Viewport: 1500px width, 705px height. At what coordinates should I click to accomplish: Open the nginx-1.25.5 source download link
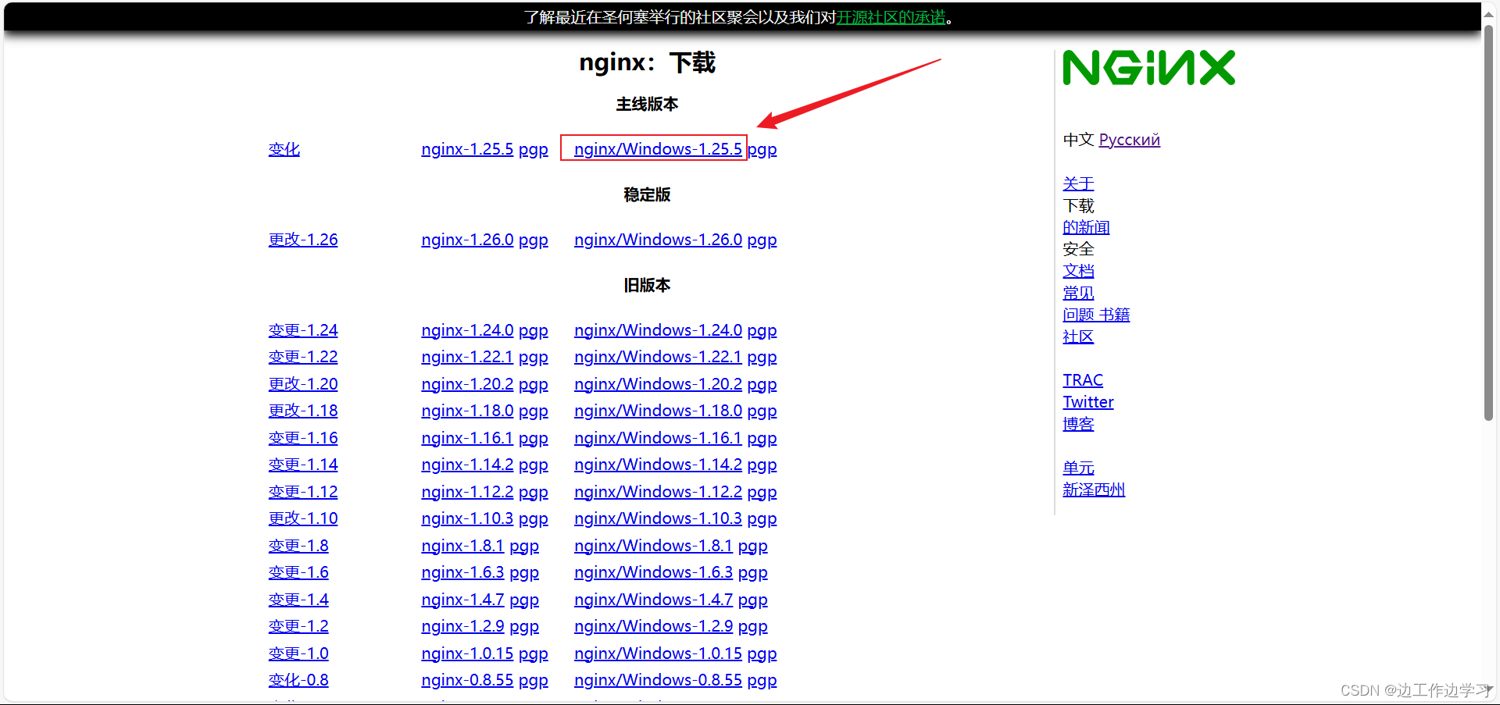467,149
